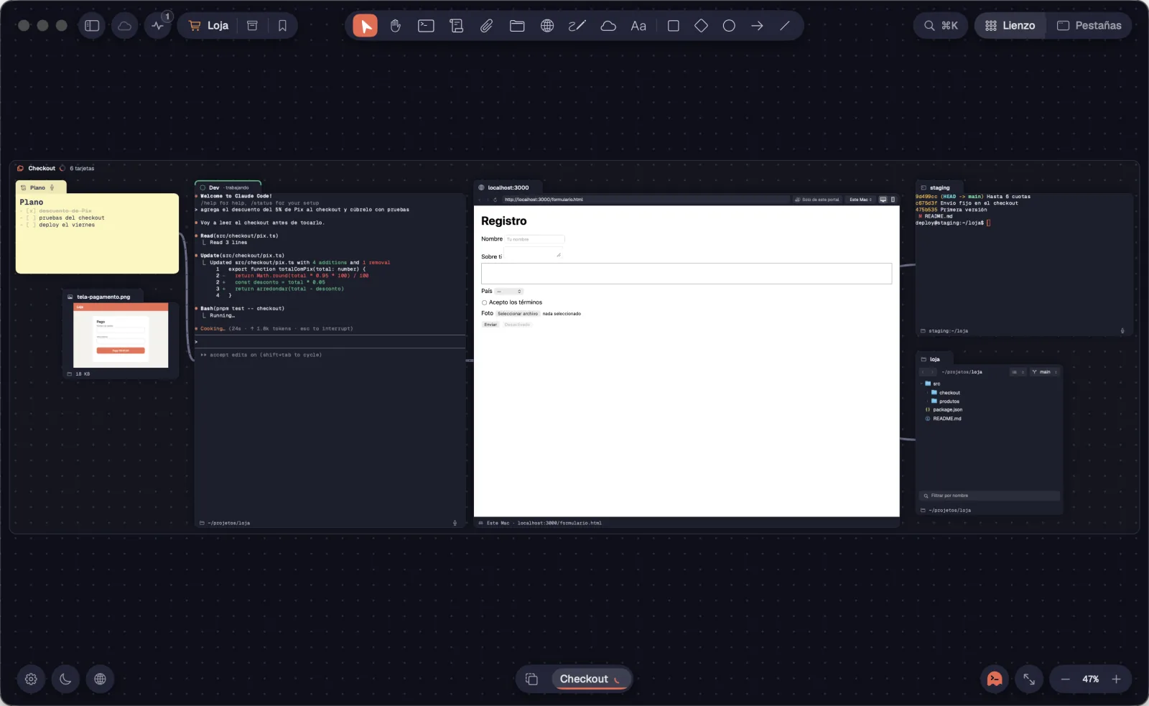Viewport: 1149px width, 706px height.
Task: Open the main branch dropdown in loja card
Action: click(1045, 372)
